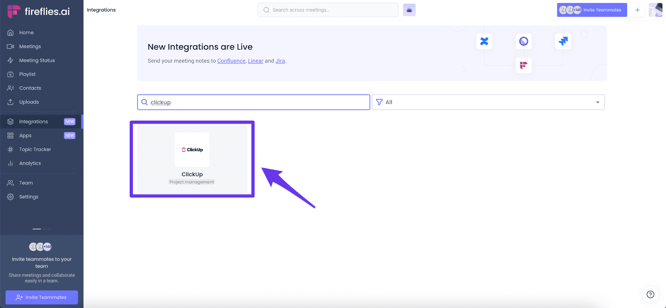Click the Integrations layers icon
The width and height of the screenshot is (666, 308).
tap(10, 122)
